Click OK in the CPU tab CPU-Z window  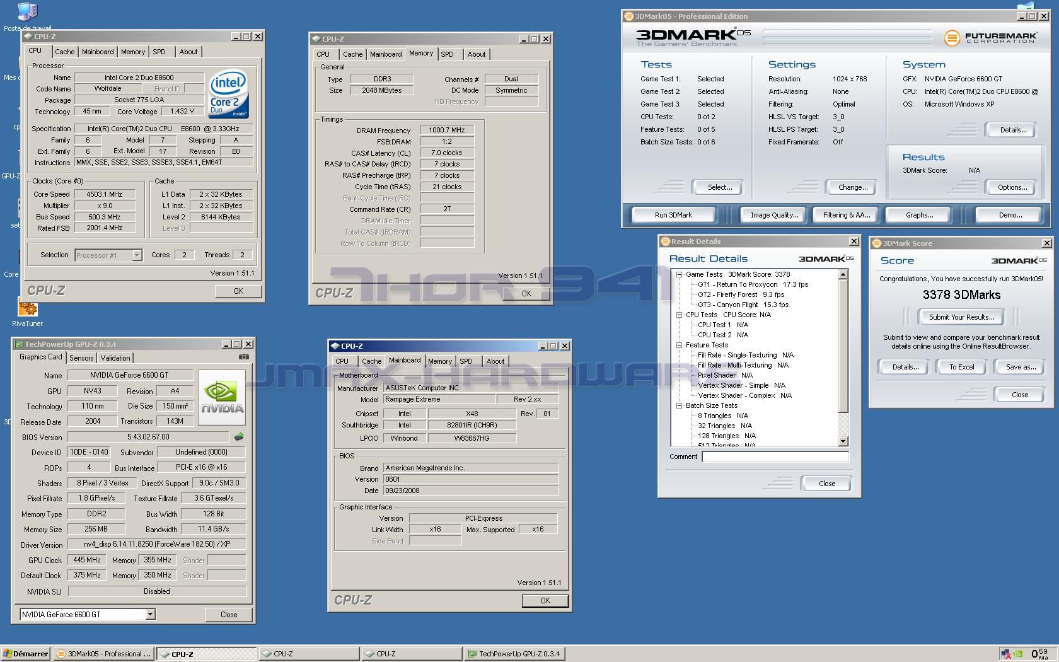(x=238, y=291)
